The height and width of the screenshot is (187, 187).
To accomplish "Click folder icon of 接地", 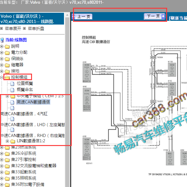I will [7, 71].
